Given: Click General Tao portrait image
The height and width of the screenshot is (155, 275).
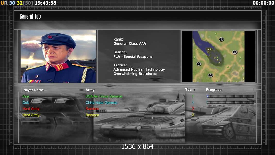Looking at the screenshot, I should point(58,56).
